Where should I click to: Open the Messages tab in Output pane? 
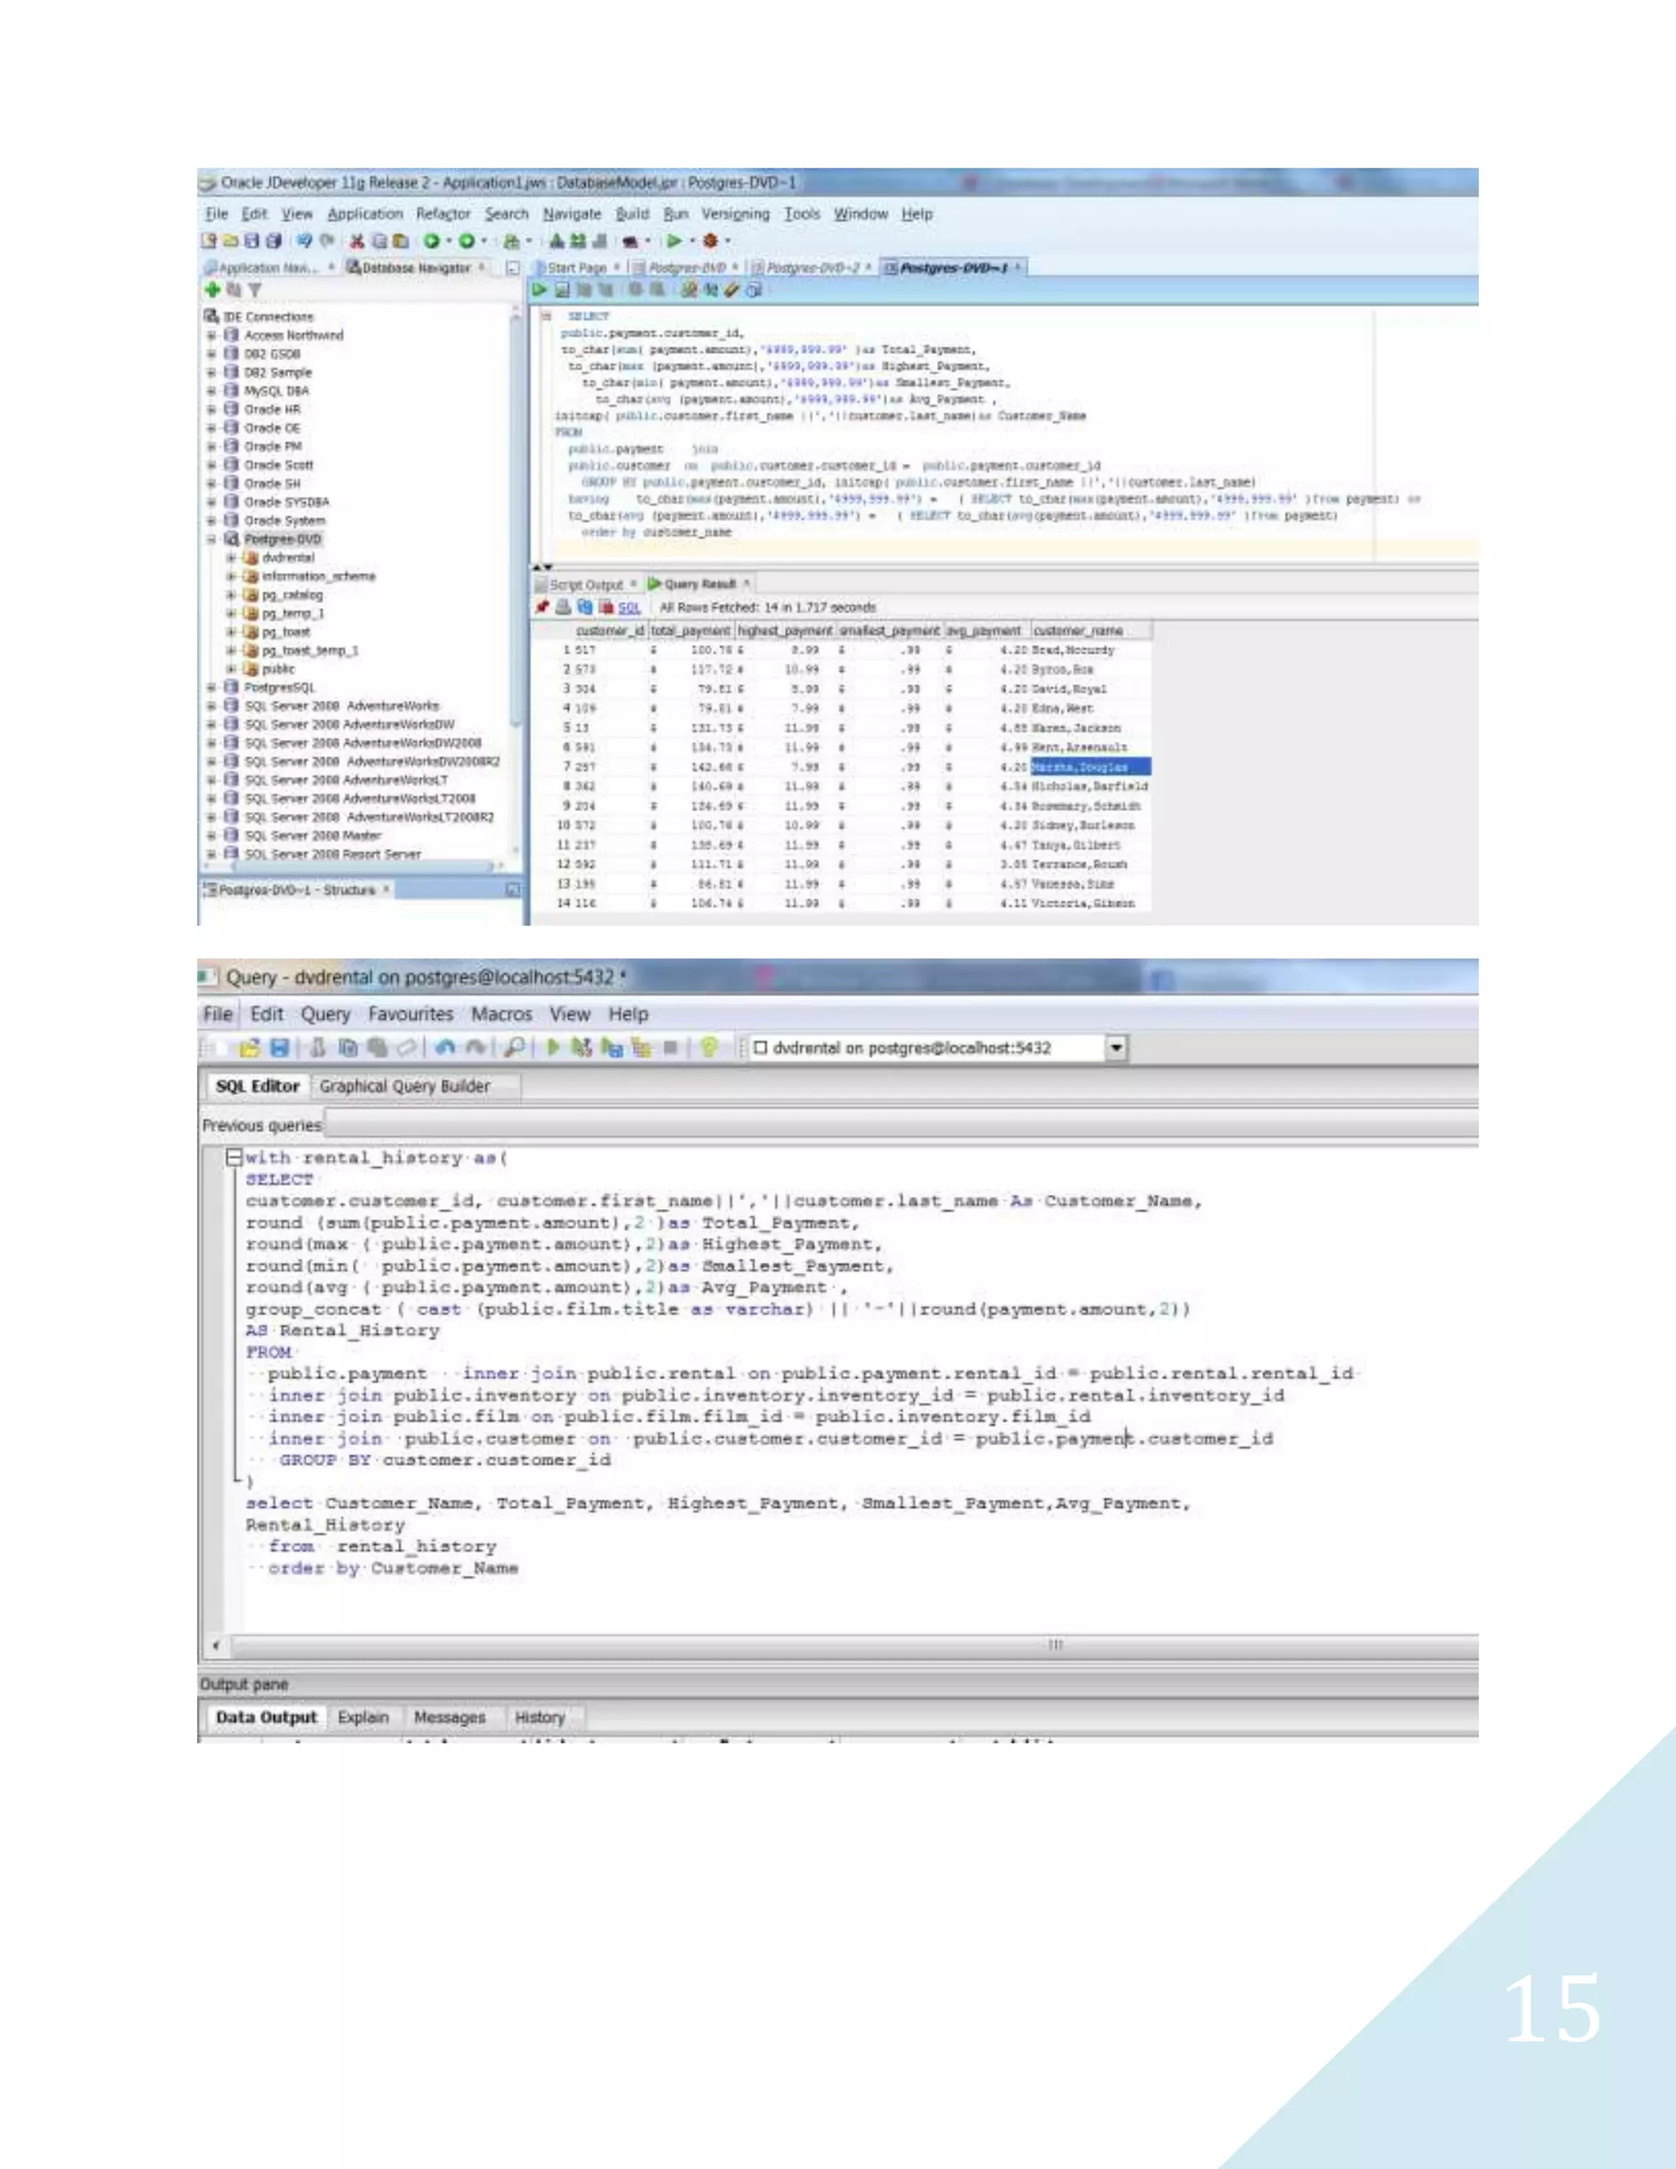coord(450,1717)
